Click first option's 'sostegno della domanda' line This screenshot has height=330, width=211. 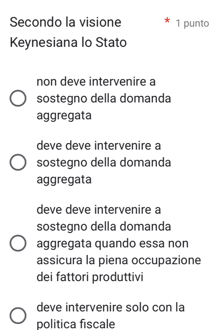tap(104, 99)
